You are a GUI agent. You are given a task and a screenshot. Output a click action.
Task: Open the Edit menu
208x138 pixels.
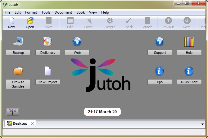tap(18, 12)
